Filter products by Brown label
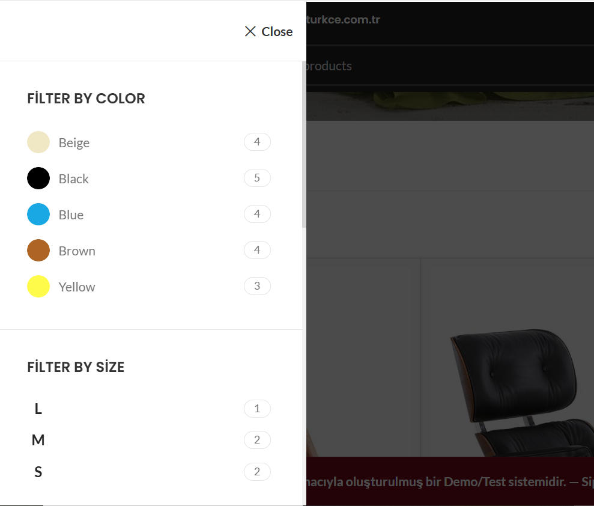Viewport: 594px width, 506px height. coord(77,251)
